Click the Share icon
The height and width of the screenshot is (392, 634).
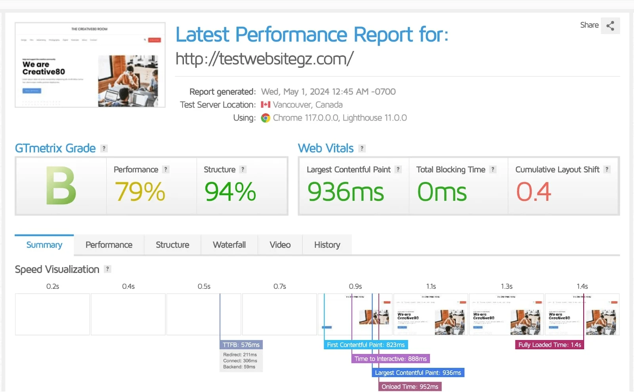[x=610, y=25]
